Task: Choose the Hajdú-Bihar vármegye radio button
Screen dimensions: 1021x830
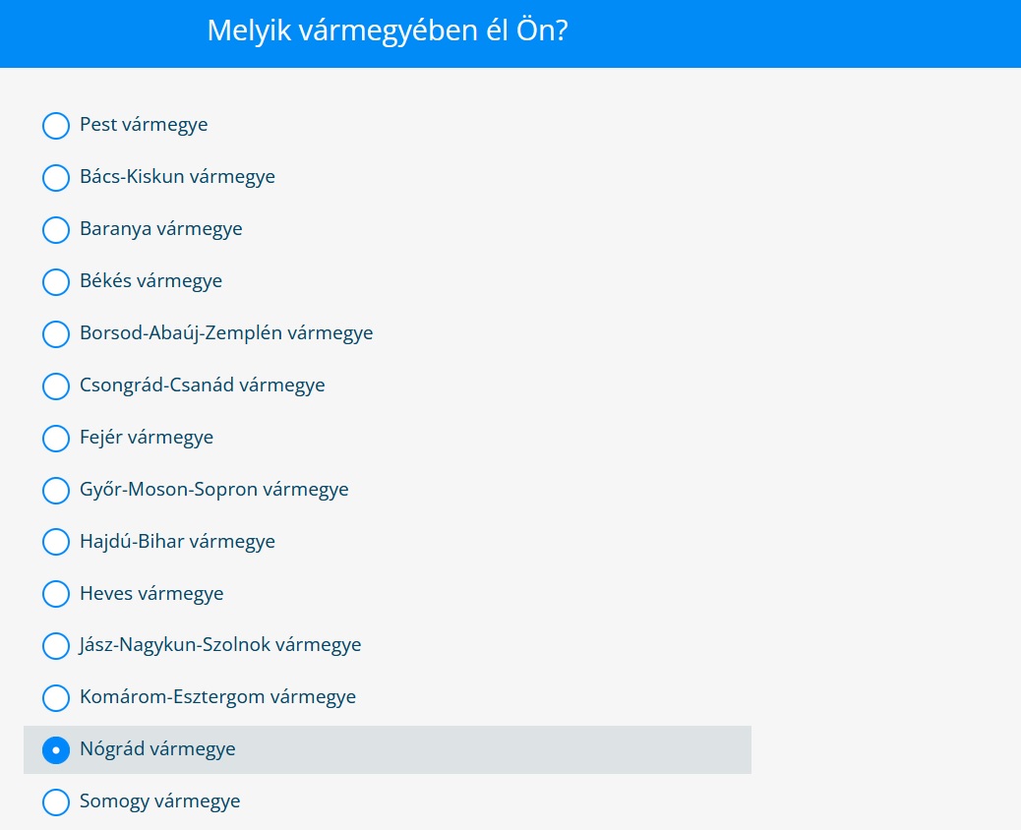Action: click(x=56, y=542)
